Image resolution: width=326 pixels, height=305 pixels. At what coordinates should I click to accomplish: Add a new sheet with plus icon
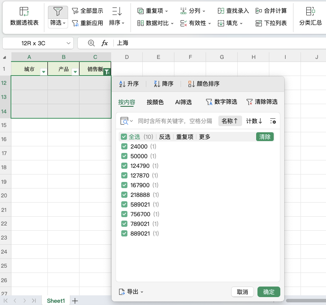(x=75, y=301)
